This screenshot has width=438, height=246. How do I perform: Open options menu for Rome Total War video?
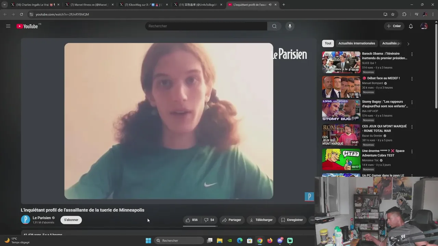click(412, 127)
